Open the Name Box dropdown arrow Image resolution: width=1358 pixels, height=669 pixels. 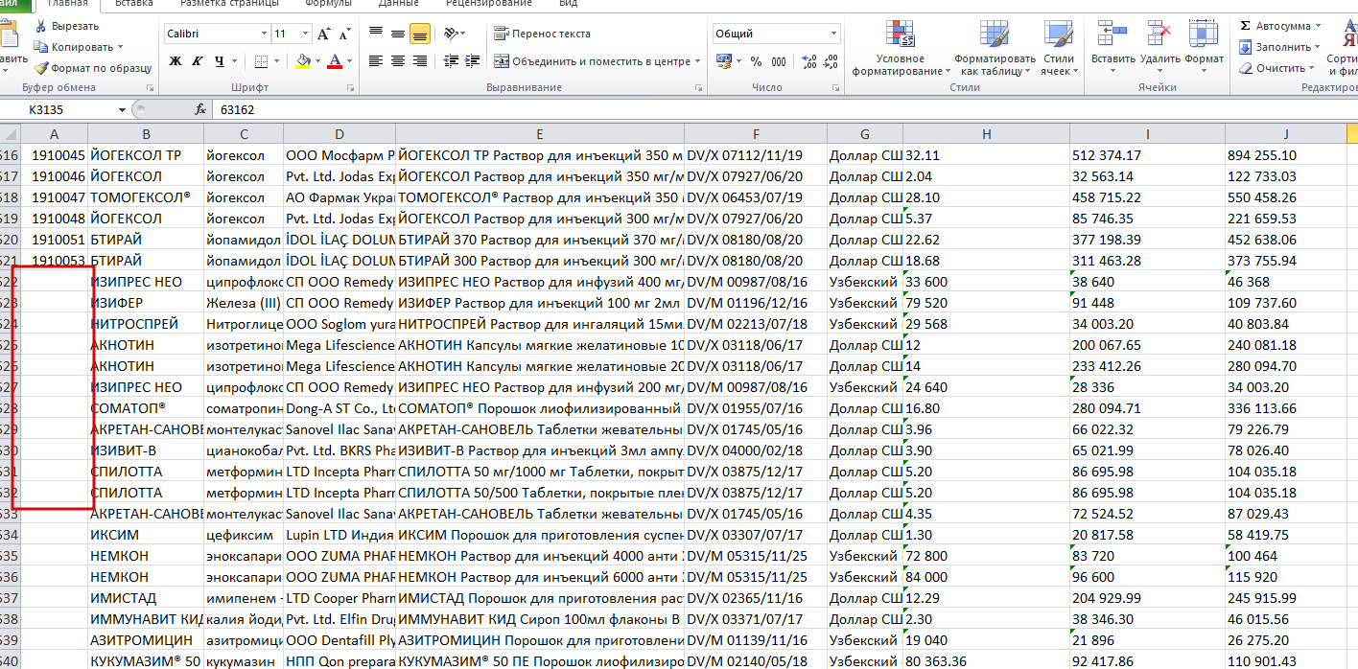pos(122,109)
